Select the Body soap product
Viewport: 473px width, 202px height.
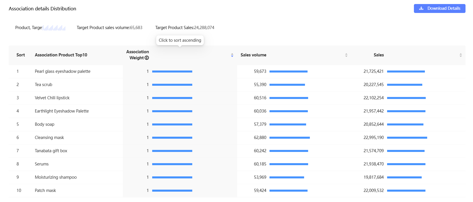click(x=44, y=124)
